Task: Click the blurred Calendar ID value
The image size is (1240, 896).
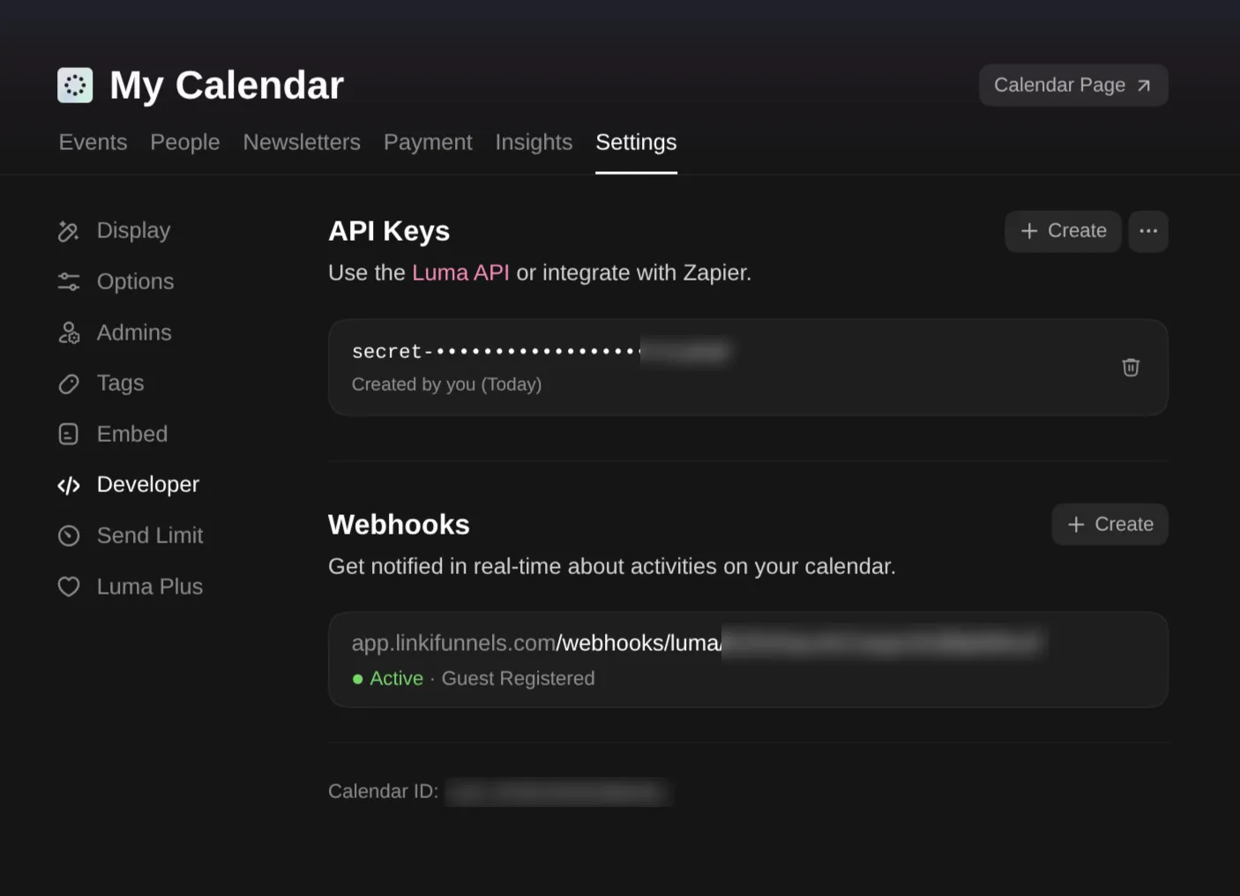Action: [558, 792]
